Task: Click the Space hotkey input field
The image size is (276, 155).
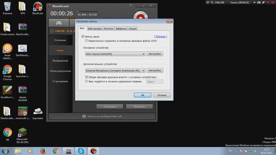Action: (154, 81)
